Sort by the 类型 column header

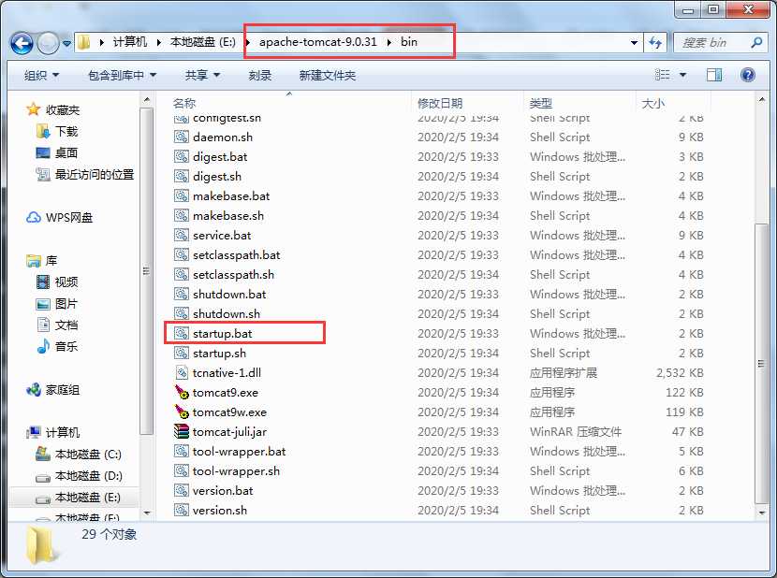click(540, 103)
